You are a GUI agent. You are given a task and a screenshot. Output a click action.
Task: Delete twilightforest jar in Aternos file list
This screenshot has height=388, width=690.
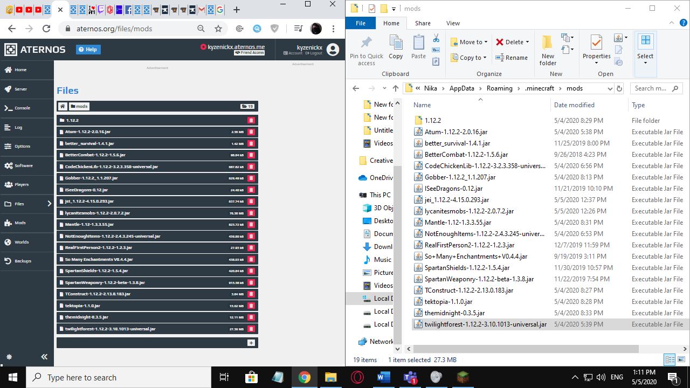click(251, 329)
